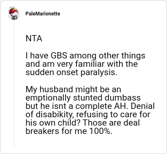Click the word husband
This screenshot has width=167, height=154.
(x=56, y=89)
